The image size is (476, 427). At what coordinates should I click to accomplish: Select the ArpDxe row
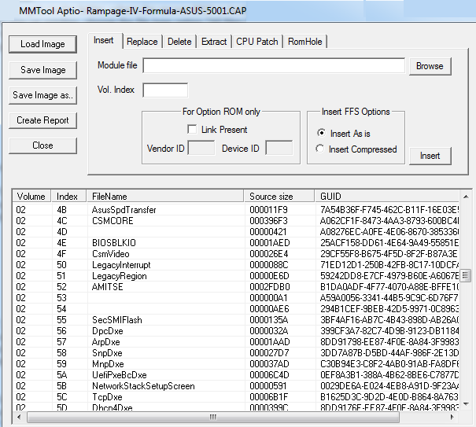236,342
